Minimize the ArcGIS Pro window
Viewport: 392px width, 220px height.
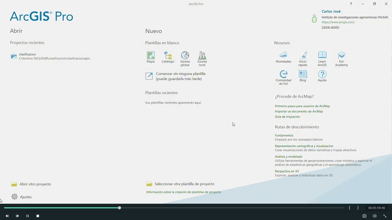(x=363, y=4)
